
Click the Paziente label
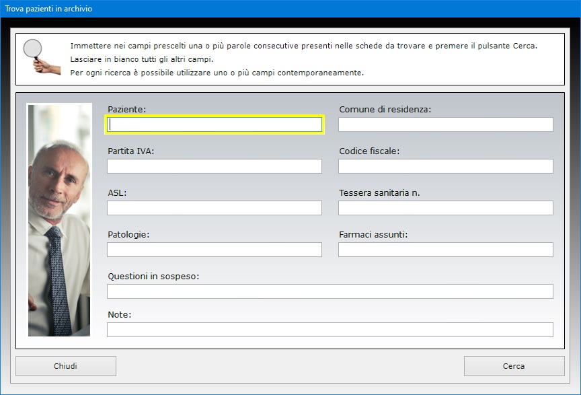pyautogui.click(x=127, y=110)
